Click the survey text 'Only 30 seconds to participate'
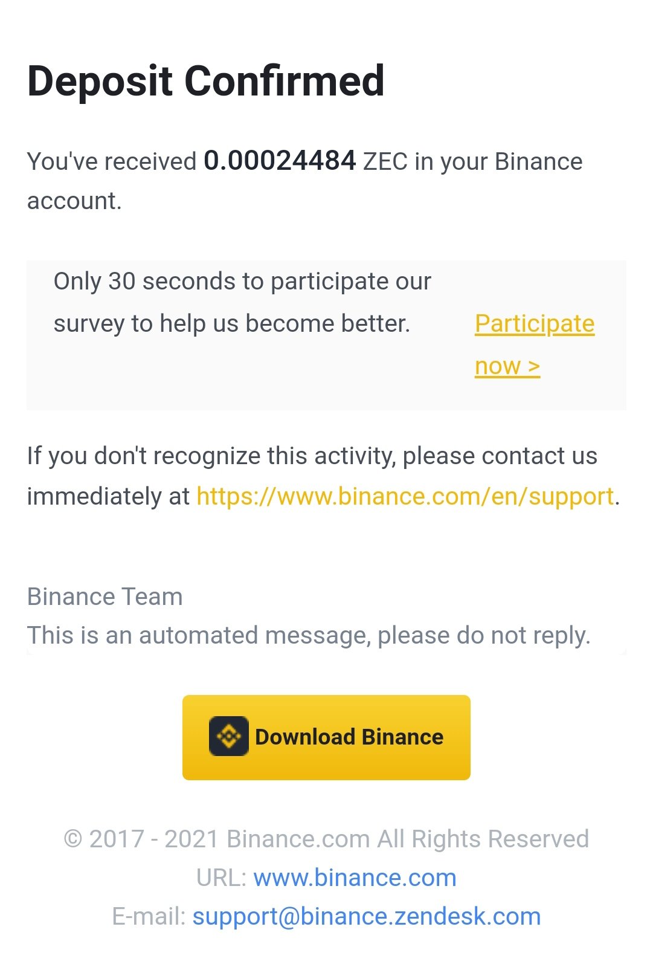650x970 pixels. coord(242,282)
